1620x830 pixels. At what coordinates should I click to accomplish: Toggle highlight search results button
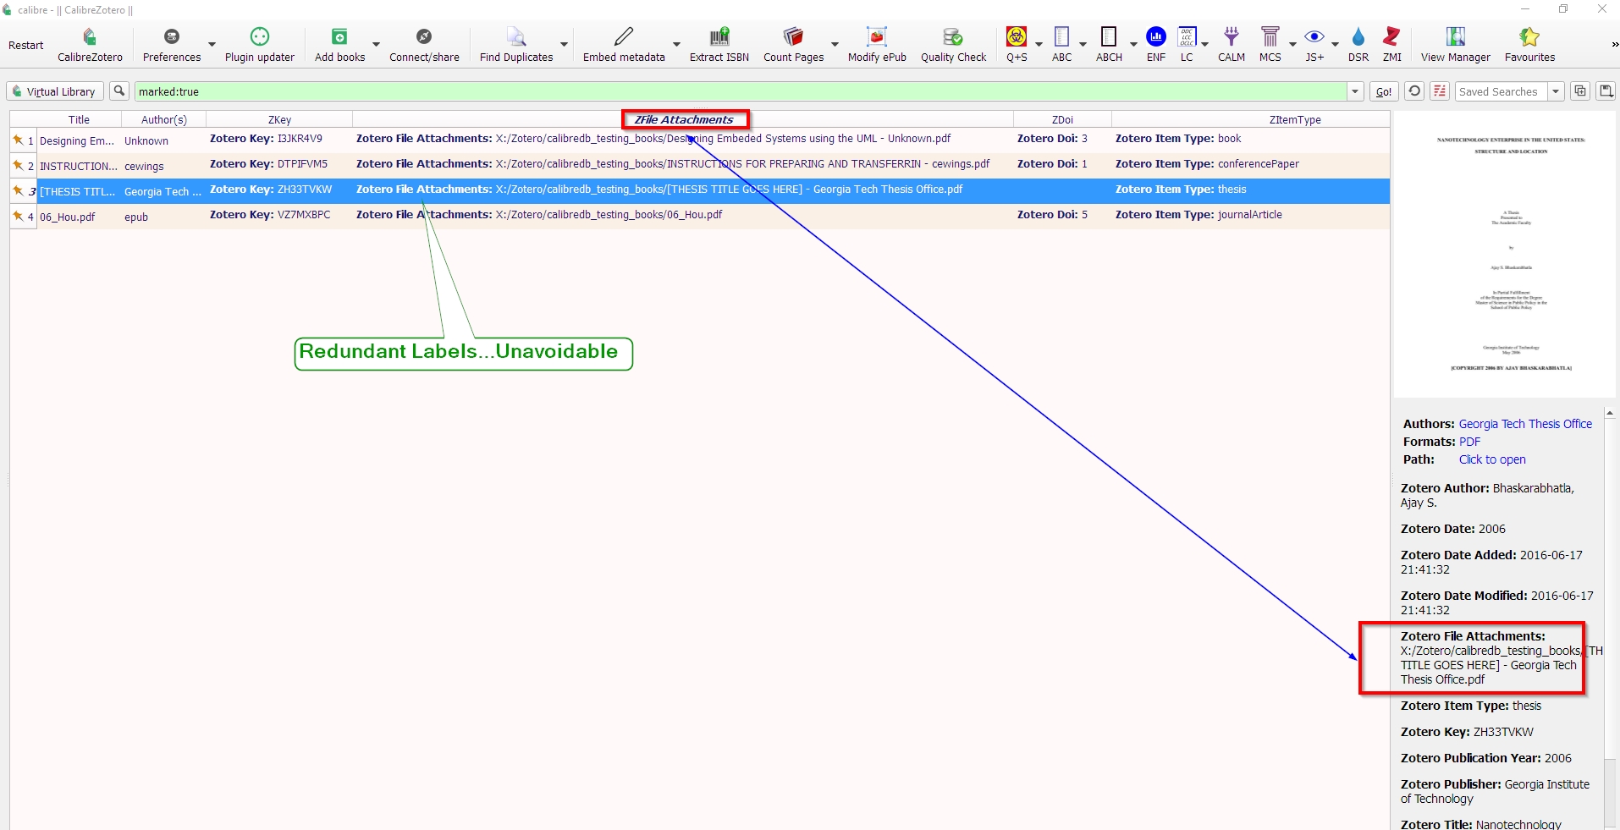[1440, 91]
